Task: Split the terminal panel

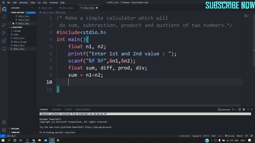Action: pyautogui.click(x=239, y=110)
